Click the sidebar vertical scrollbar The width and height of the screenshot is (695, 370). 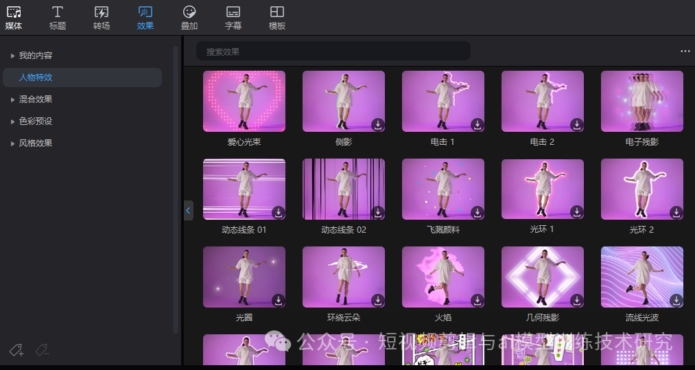[176, 189]
